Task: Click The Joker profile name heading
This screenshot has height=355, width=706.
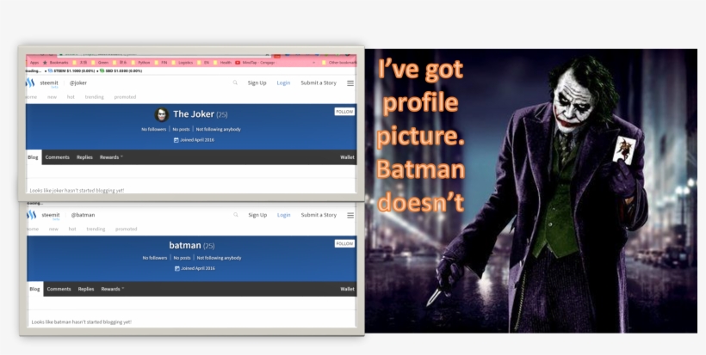Action: point(194,114)
